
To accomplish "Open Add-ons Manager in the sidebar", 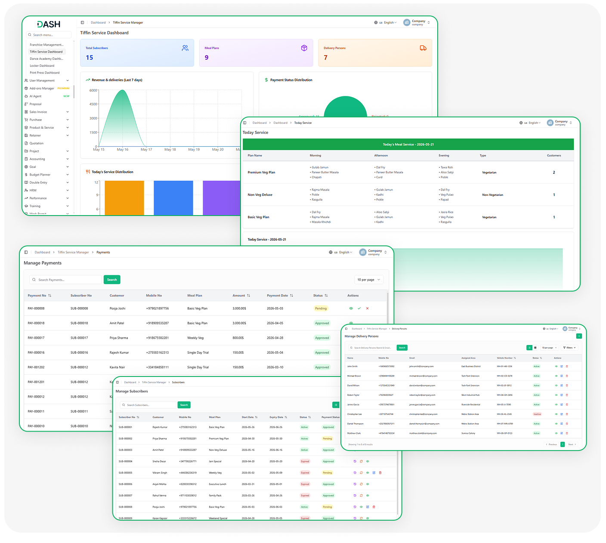I will point(47,88).
